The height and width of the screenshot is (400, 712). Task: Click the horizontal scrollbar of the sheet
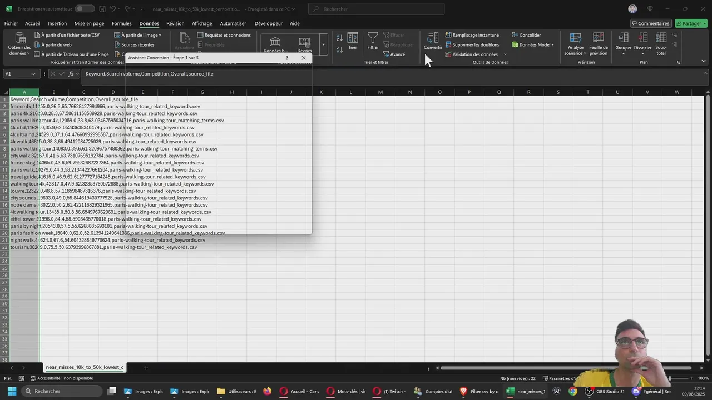pyautogui.click(x=567, y=368)
